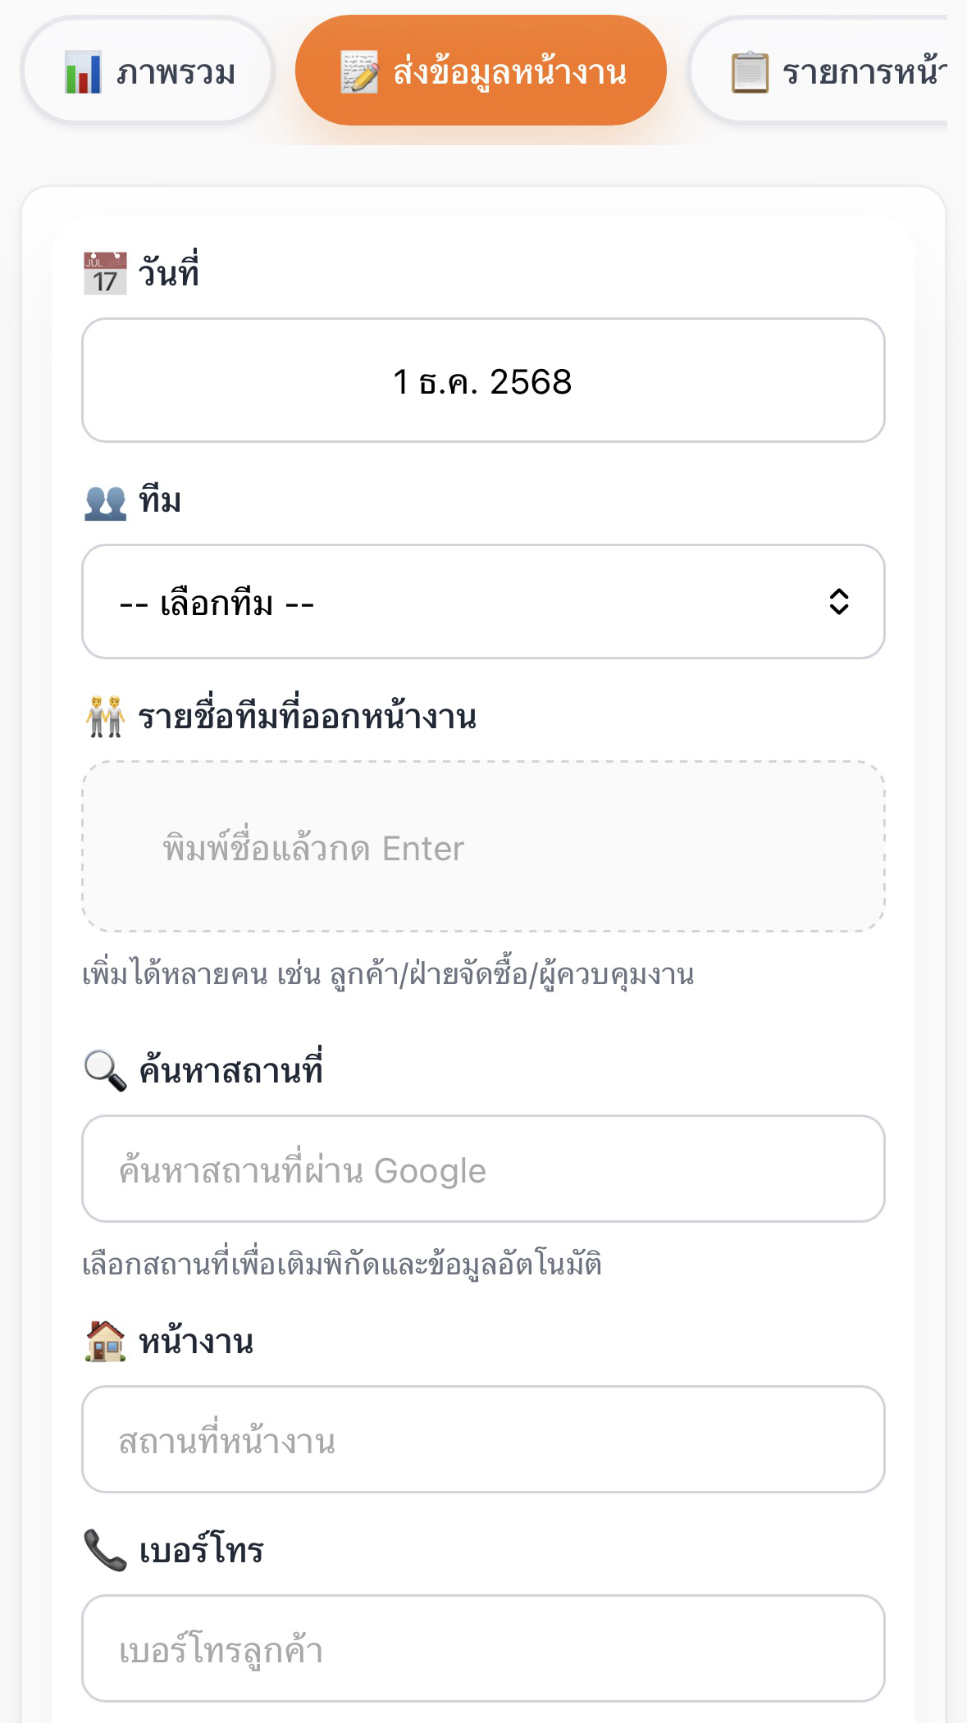
Task: Click the two-people icon beside รายชื่อทีมที่ออกหน้างาน
Action: pyautogui.click(x=105, y=717)
